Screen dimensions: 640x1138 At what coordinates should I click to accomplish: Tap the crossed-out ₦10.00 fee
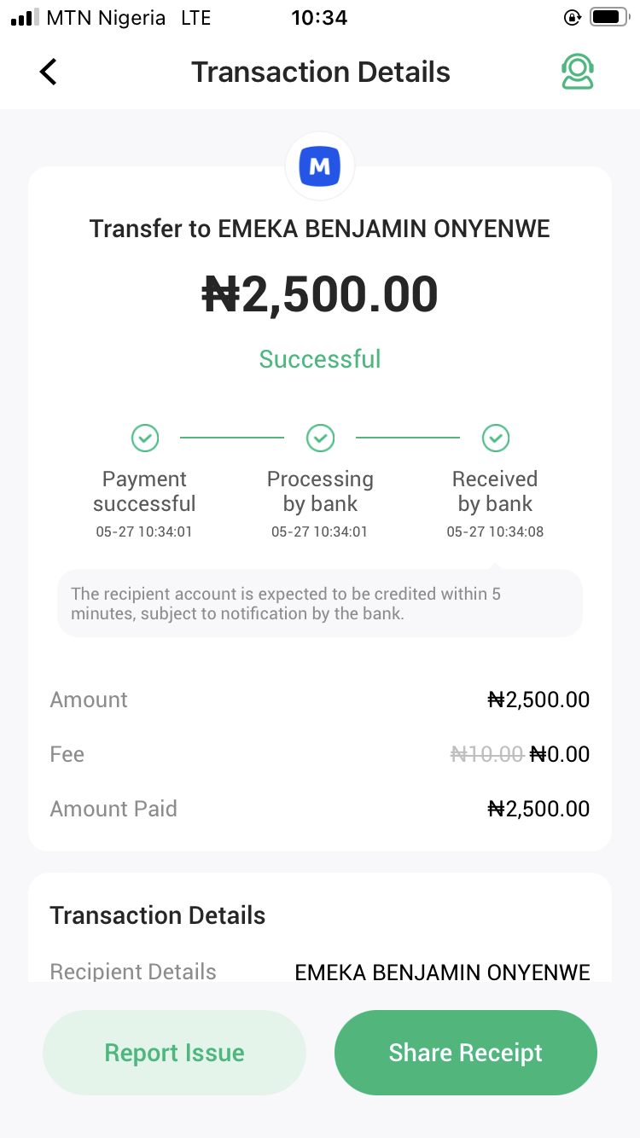(486, 754)
